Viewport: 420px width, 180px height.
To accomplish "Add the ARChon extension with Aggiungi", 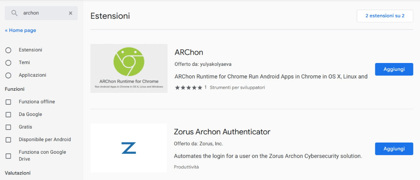I will tap(394, 69).
